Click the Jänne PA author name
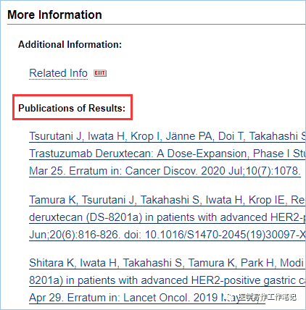306x310 pixels. coord(189,136)
